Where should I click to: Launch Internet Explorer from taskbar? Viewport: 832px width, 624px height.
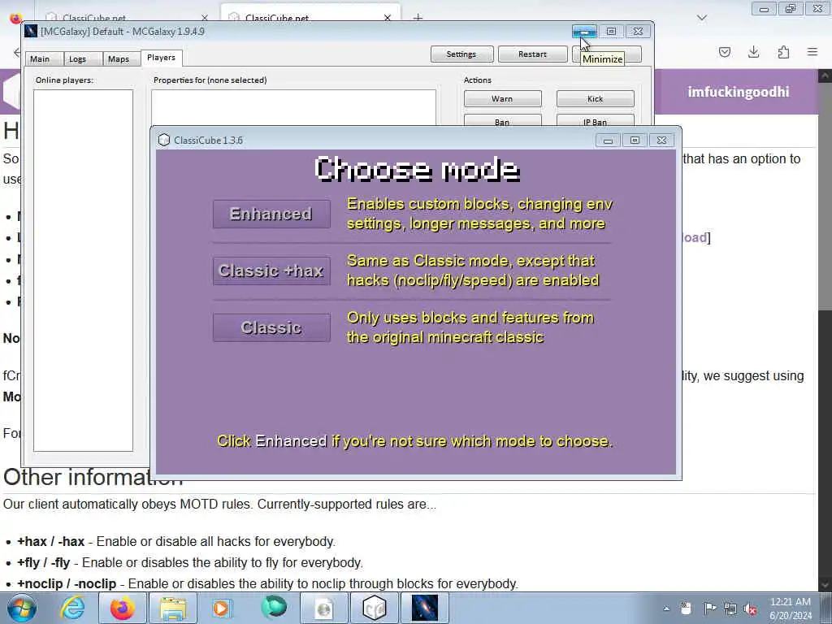[72, 608]
